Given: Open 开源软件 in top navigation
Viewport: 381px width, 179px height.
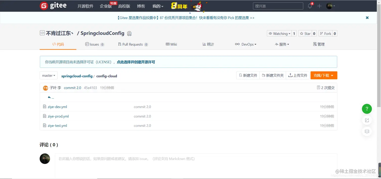Looking at the screenshot, I should (x=85, y=6).
